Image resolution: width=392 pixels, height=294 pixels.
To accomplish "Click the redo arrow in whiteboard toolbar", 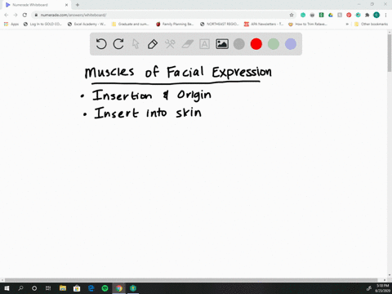I will [x=118, y=44].
